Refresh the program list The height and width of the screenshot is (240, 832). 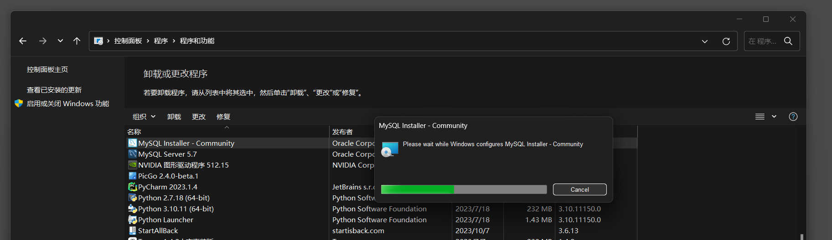(726, 41)
